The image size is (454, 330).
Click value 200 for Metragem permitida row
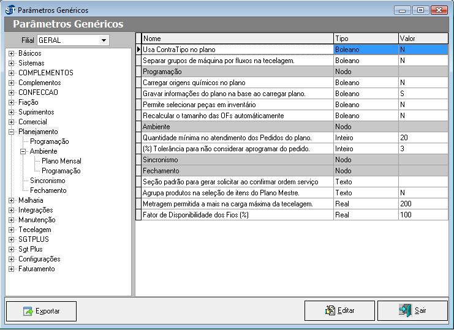click(422, 204)
